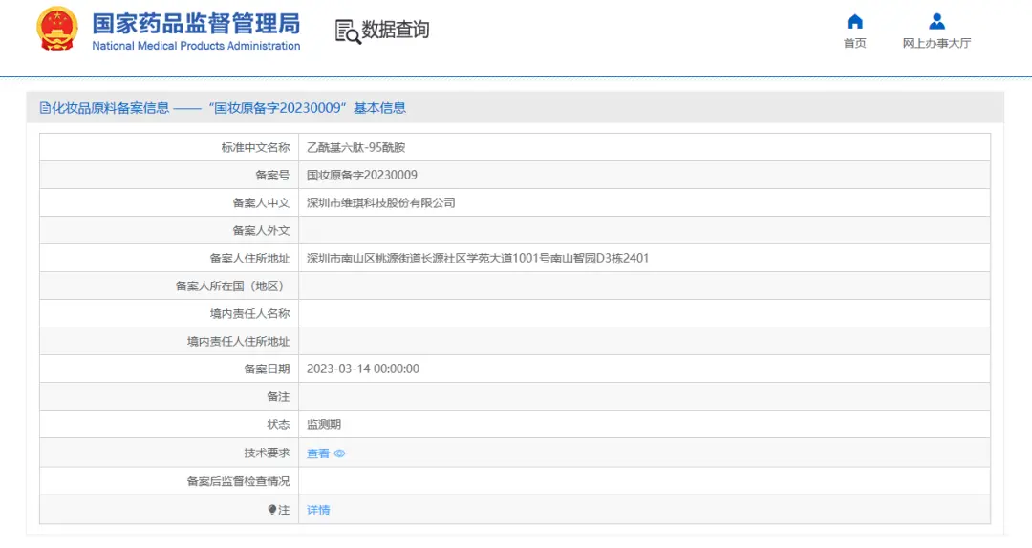Open the 详情 note details link
The image size is (1032, 548).
[318, 510]
